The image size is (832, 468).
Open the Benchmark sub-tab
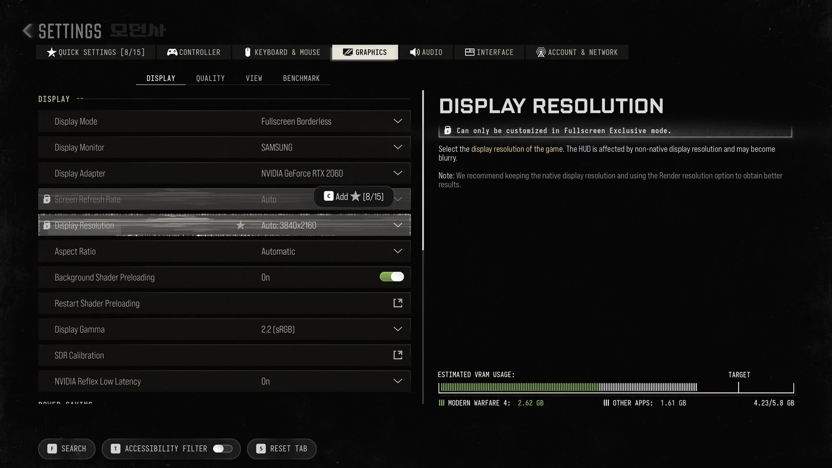pos(301,78)
